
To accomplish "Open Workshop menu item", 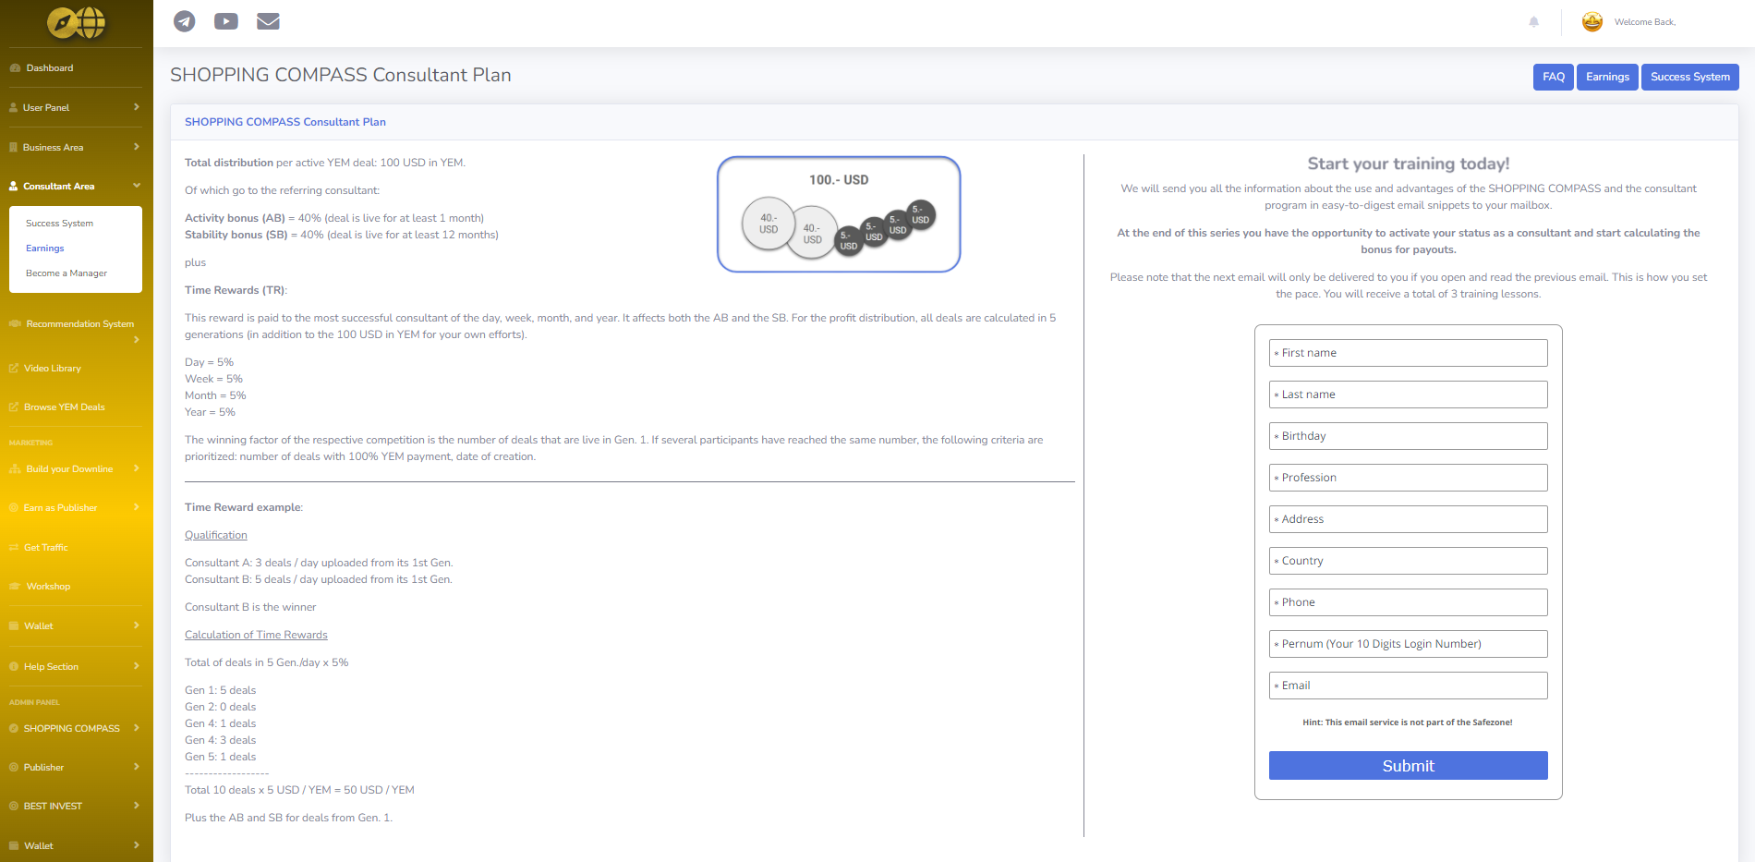I will click(48, 587).
